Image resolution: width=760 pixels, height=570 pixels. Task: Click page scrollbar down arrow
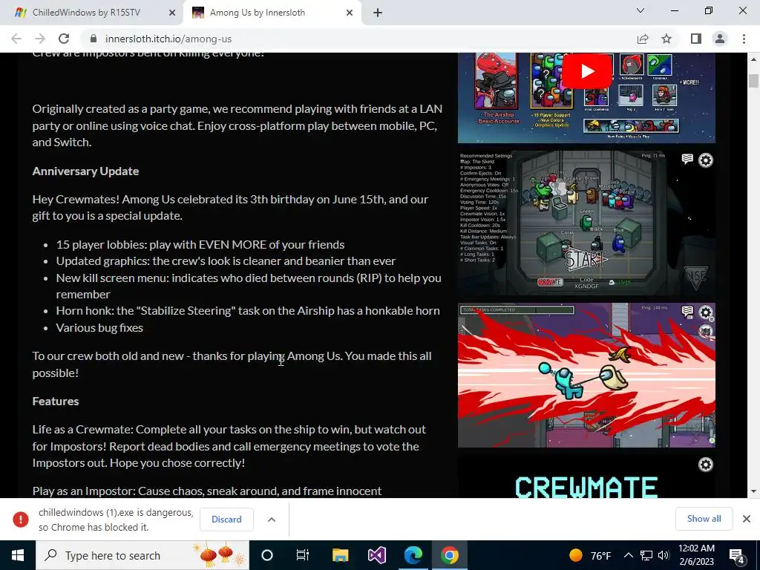pyautogui.click(x=754, y=491)
